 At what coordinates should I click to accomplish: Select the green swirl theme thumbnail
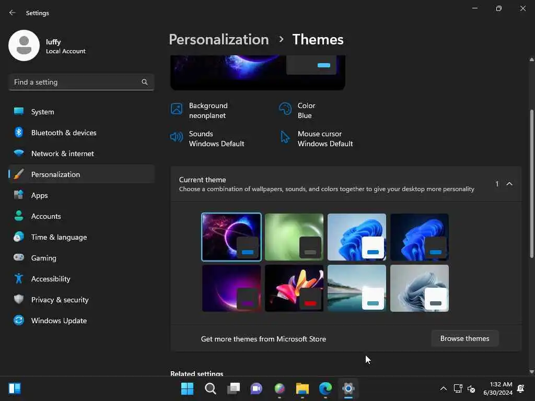pyautogui.click(x=294, y=237)
